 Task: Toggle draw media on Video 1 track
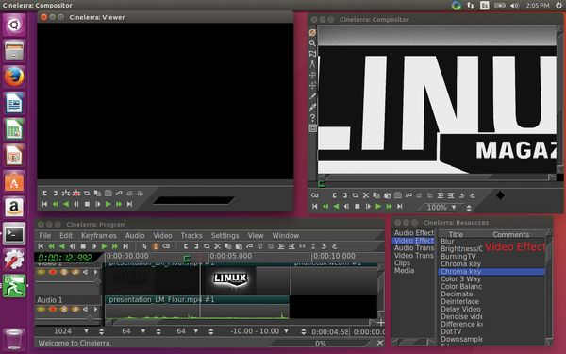pyautogui.click(x=75, y=272)
